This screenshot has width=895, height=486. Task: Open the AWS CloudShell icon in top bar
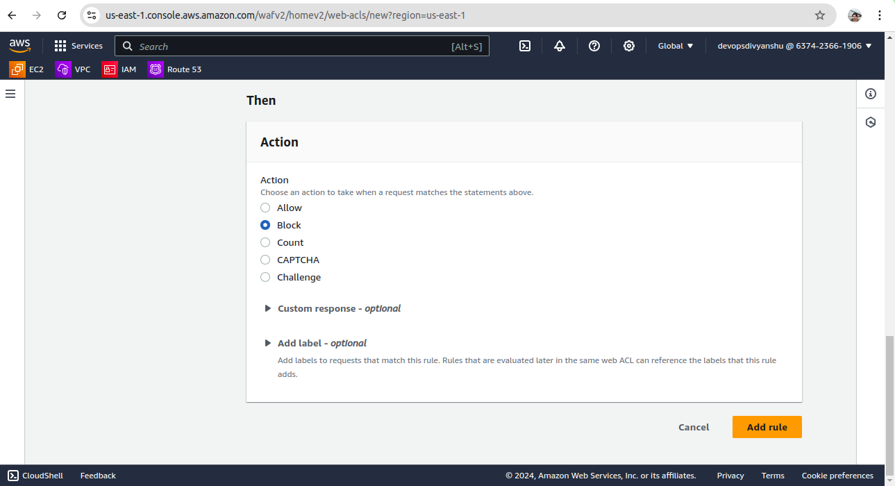[x=525, y=46]
